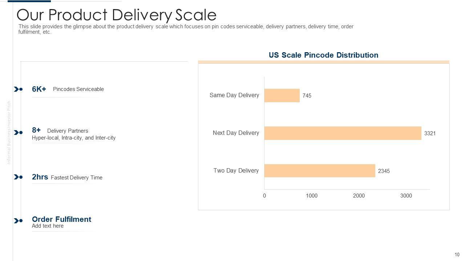The height and width of the screenshot is (261, 465).
Task: Click the 'US Scale Pincode Distribution' chart title
Action: (323, 55)
